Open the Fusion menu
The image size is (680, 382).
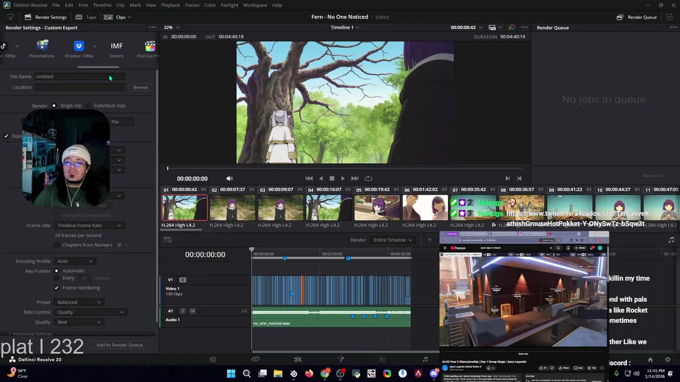coord(192,5)
